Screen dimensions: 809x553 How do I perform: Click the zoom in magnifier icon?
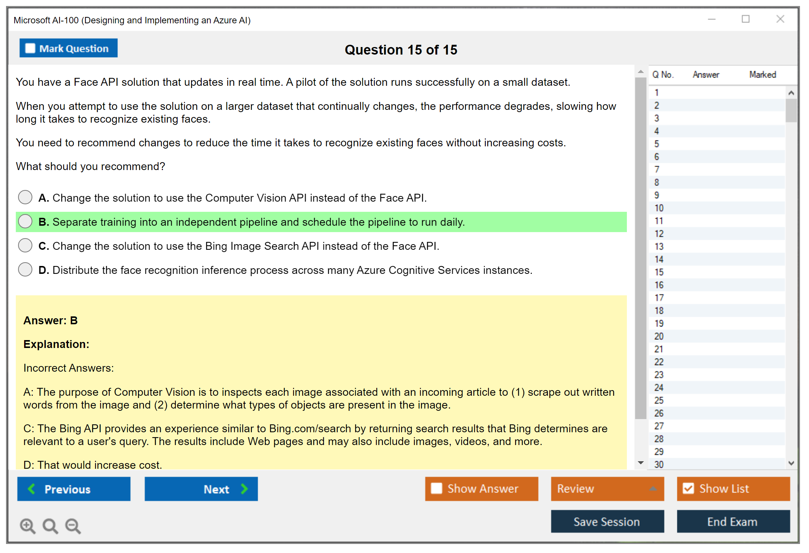click(x=27, y=526)
